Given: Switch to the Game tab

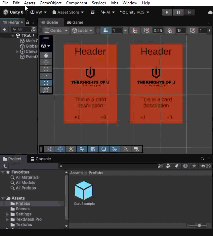Looking at the screenshot, I should (x=75, y=22).
